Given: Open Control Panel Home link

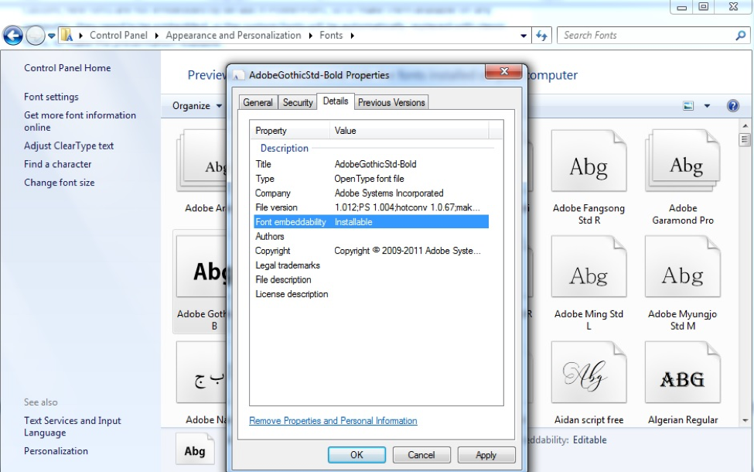Looking at the screenshot, I should [x=67, y=68].
